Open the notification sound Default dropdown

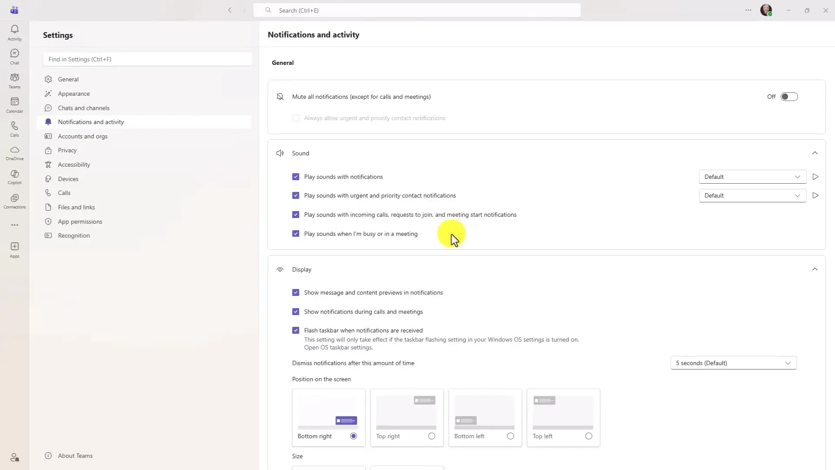click(x=752, y=177)
